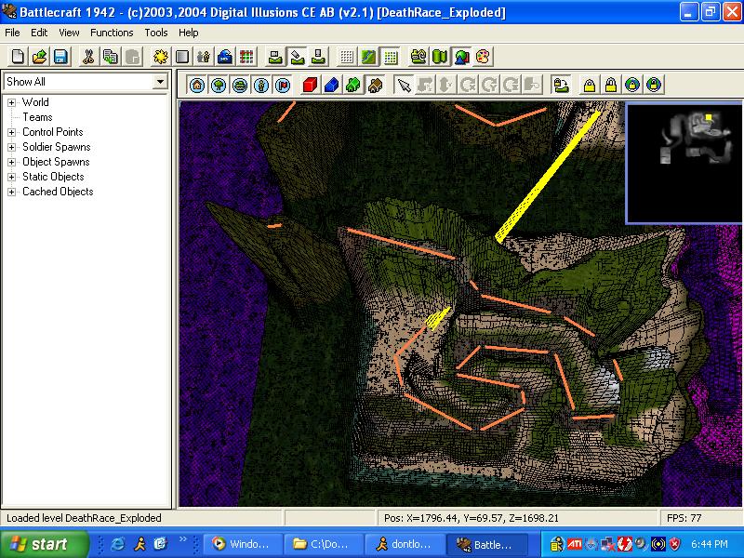Expand the Static Objects tree node
744x558 pixels.
click(x=12, y=177)
